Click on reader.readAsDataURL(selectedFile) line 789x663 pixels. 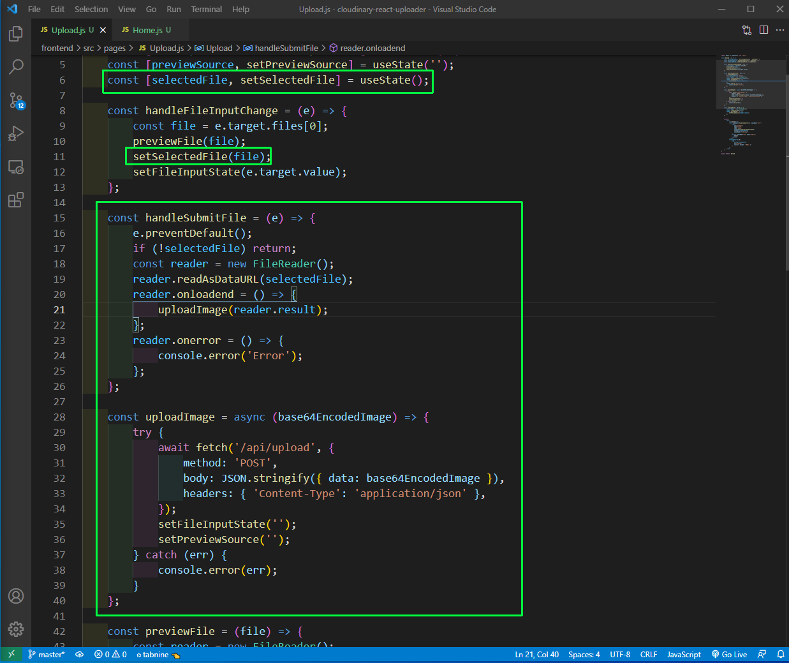[243, 279]
